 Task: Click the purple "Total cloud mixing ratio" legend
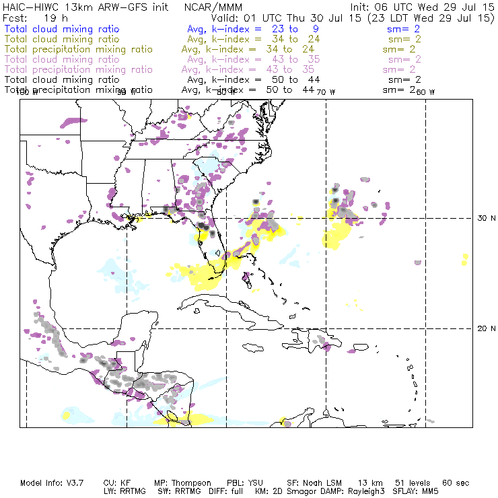click(x=62, y=59)
